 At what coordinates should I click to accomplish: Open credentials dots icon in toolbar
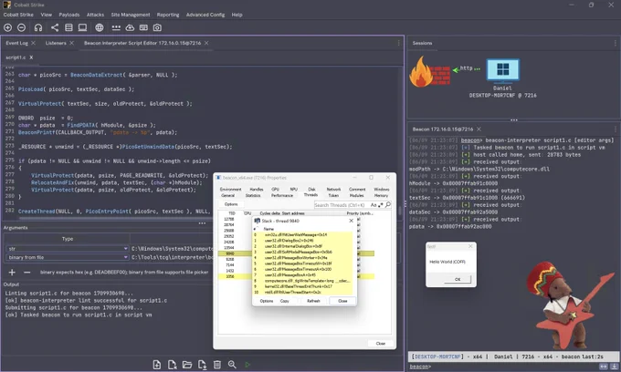pyautogui.click(x=116, y=27)
